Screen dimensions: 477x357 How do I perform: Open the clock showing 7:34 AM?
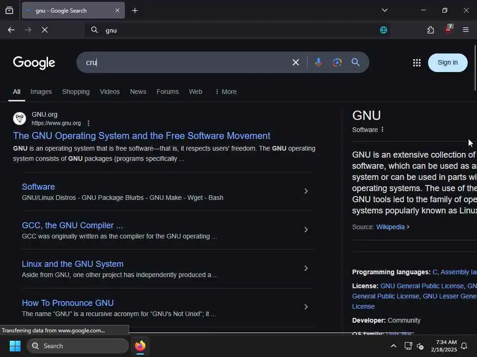click(444, 346)
